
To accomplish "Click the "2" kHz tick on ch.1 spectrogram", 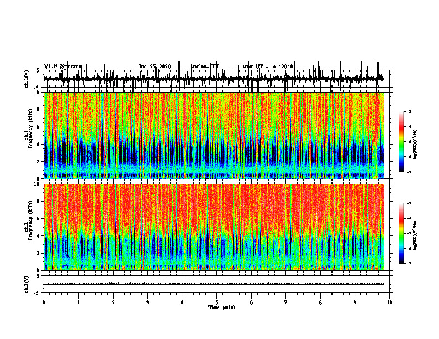I will (x=39, y=162).
